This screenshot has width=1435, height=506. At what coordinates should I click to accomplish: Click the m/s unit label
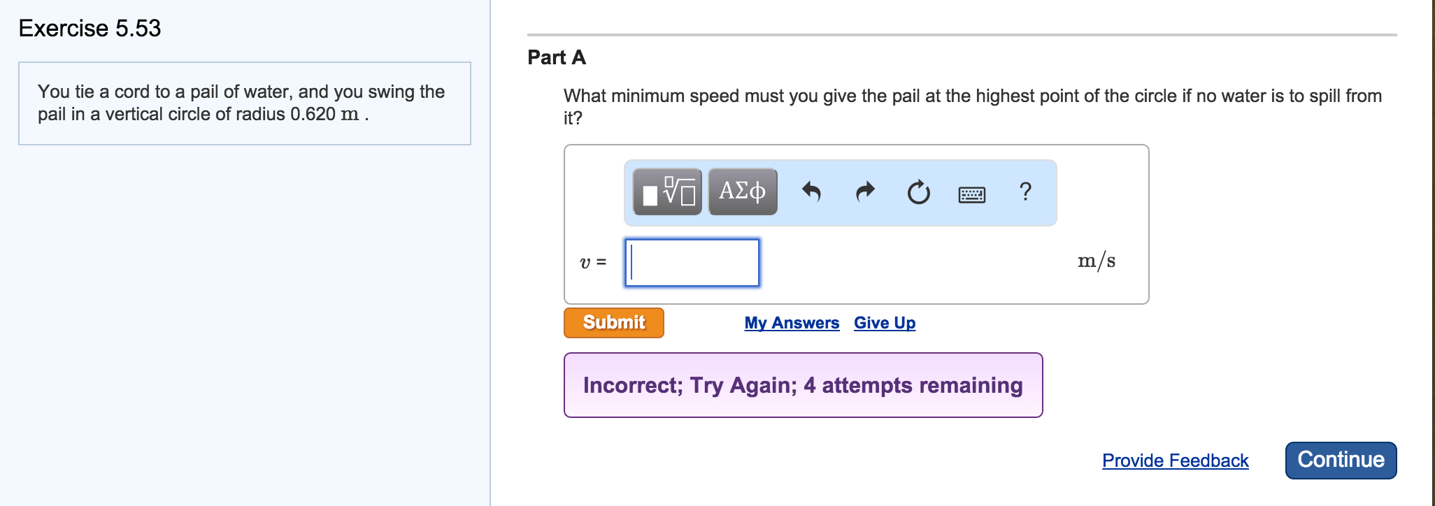pyautogui.click(x=1096, y=260)
